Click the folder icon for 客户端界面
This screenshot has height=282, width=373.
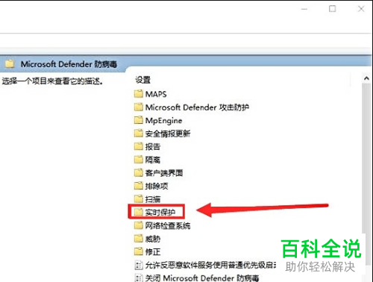(139, 172)
